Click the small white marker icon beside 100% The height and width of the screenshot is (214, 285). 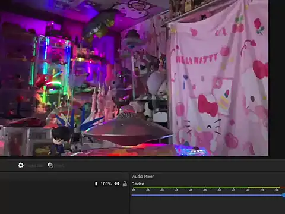click(x=96, y=184)
